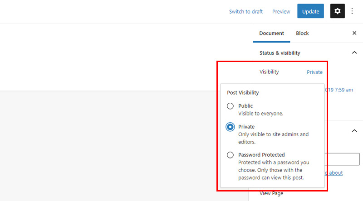The image size is (363, 201).
Task: Collapse the Status & visibility panel chevron
Action: 354,53
